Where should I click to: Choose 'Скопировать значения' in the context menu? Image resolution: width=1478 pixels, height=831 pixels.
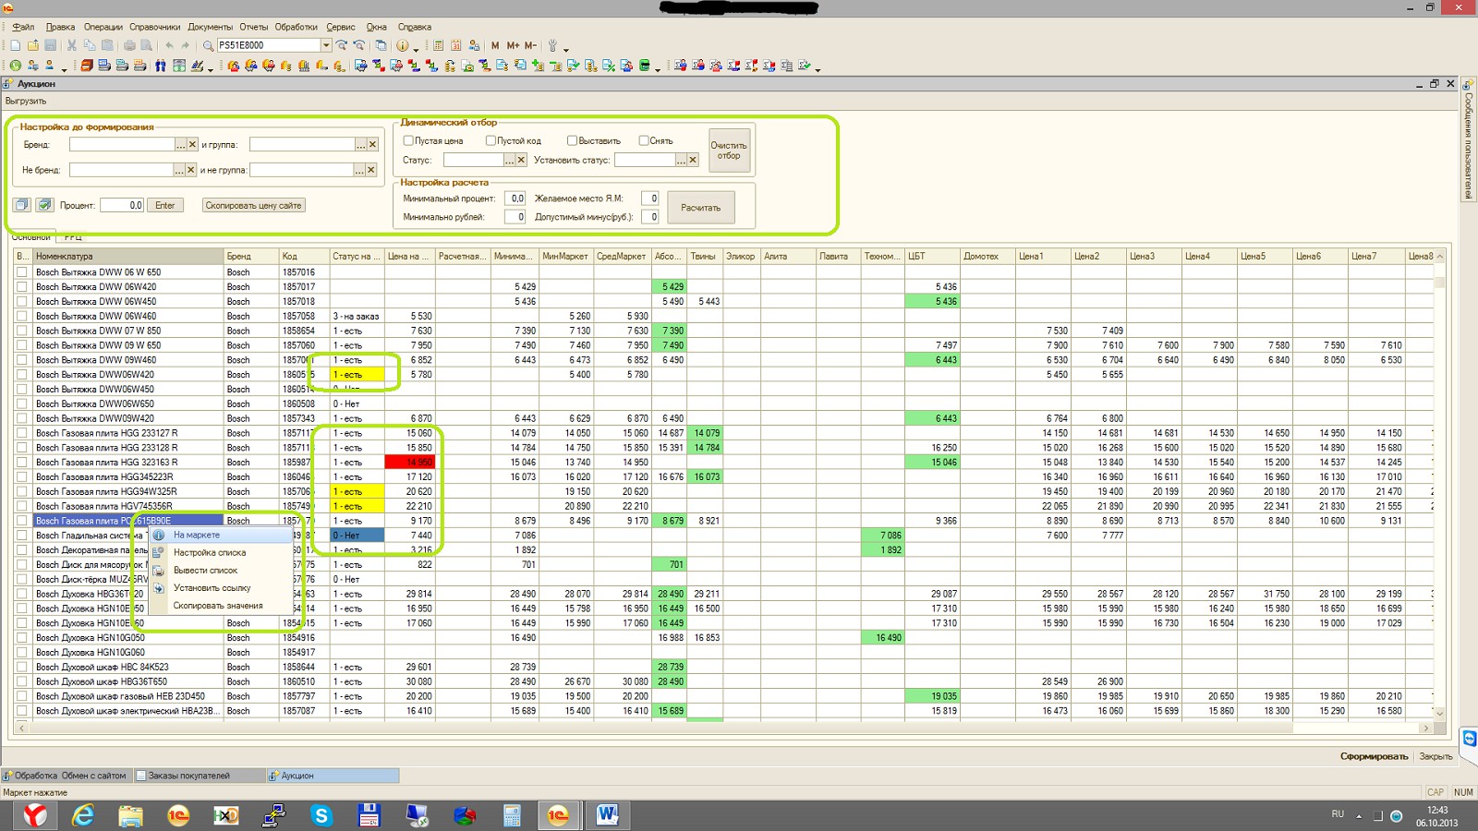click(222, 606)
